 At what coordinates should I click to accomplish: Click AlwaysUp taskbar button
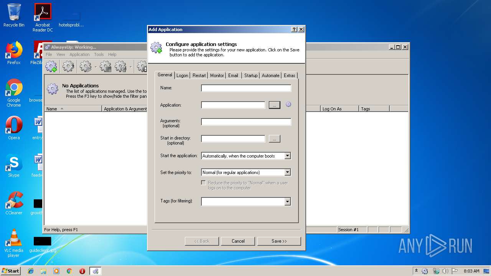(x=96, y=271)
